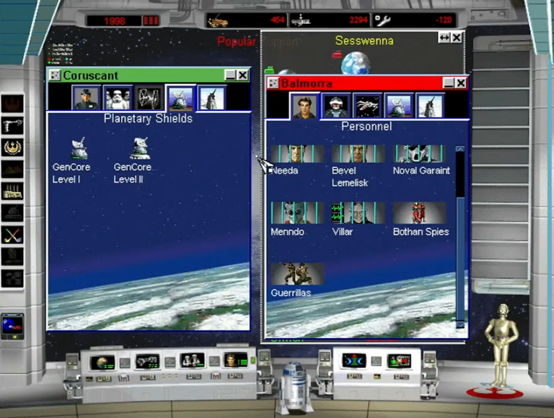Screen dimensions: 554x418
Task: Select Noval Garaint's portrait
Action: (x=419, y=154)
